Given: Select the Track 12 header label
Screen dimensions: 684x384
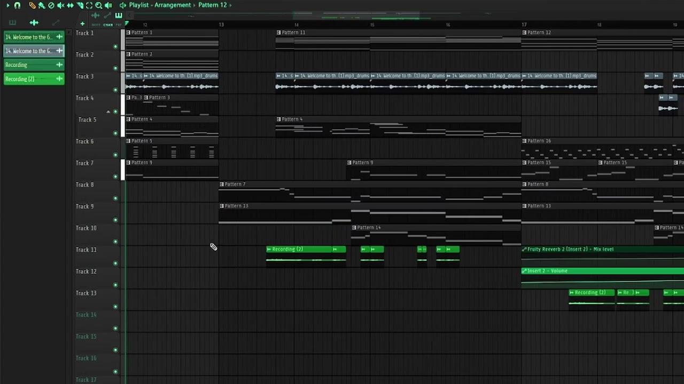Looking at the screenshot, I should click(86, 271).
